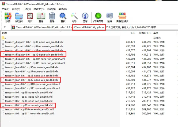Click file icon of tensorrt-8.6.1-cp311 wheel
The height and width of the screenshot is (127, 178).
[x=3, y=114]
